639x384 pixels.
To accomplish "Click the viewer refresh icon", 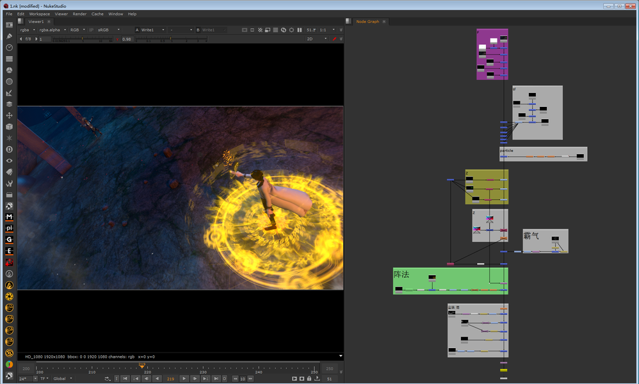I will 283,29.
